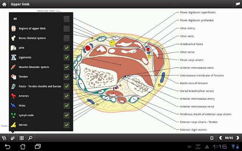Tap the Fascia tendon sheaths icon
Image resolution: width=242 pixels, height=151 pixels.
pyautogui.click(x=14, y=86)
